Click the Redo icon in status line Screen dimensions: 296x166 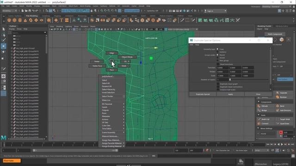(37, 11)
